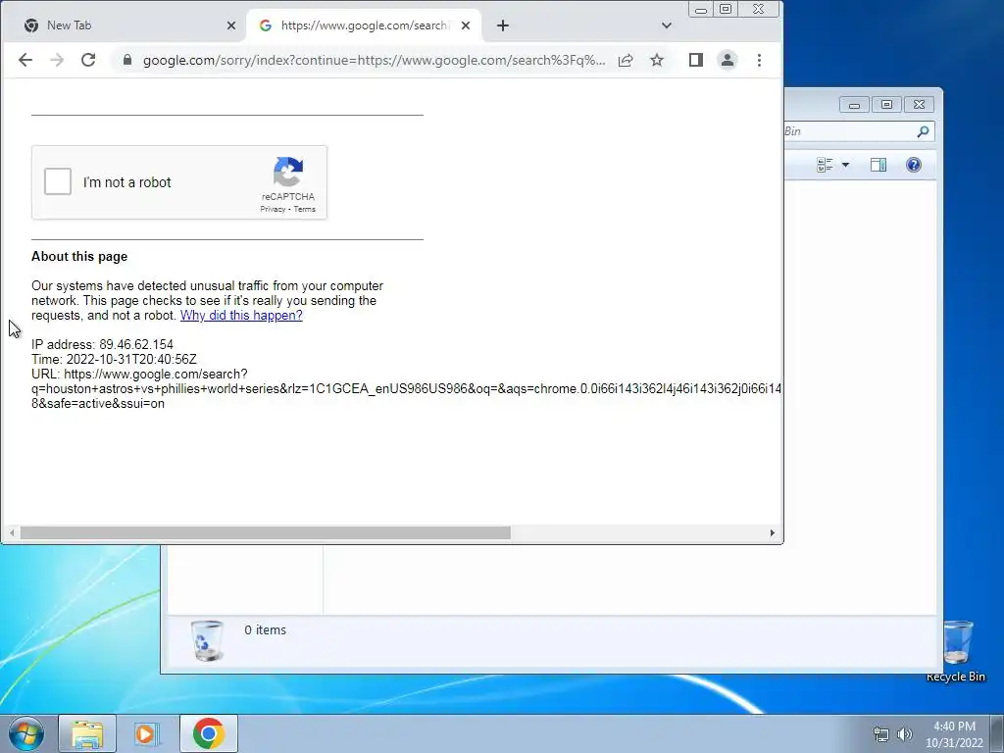The width and height of the screenshot is (1004, 753).
Task: Launch Windows Media Player from taskbar
Action: [146, 733]
